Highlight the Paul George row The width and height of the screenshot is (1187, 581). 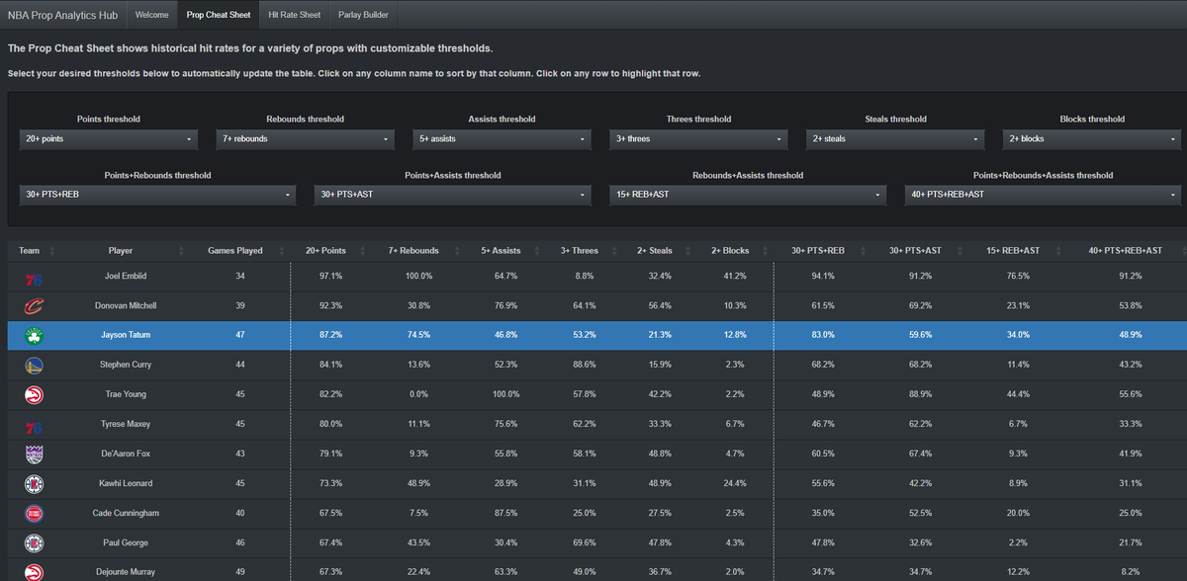click(x=597, y=542)
